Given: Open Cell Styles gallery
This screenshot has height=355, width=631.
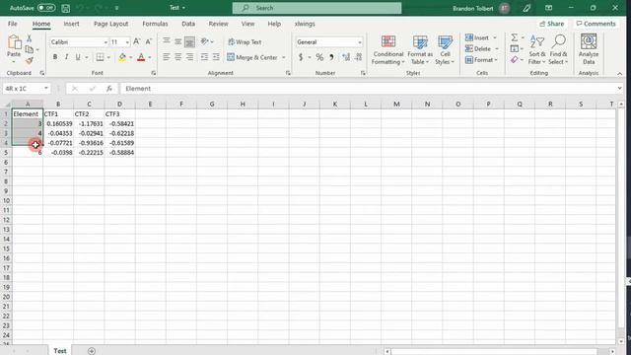Looking at the screenshot, I should tap(445, 50).
